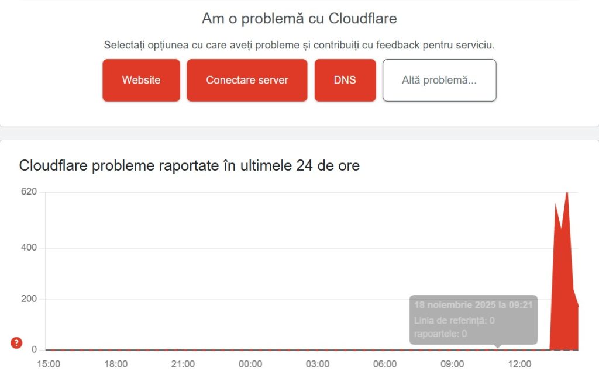Choose the Altă problemă... option
This screenshot has height=385, width=599.
439,80
